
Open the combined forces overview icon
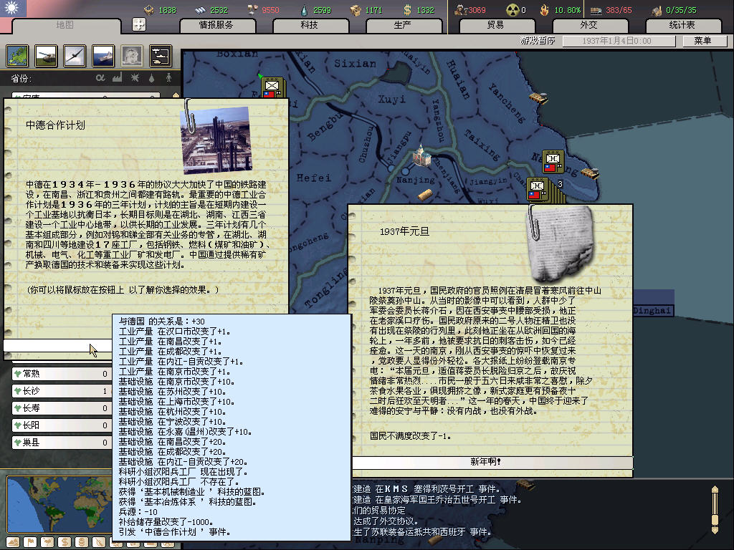point(160,55)
